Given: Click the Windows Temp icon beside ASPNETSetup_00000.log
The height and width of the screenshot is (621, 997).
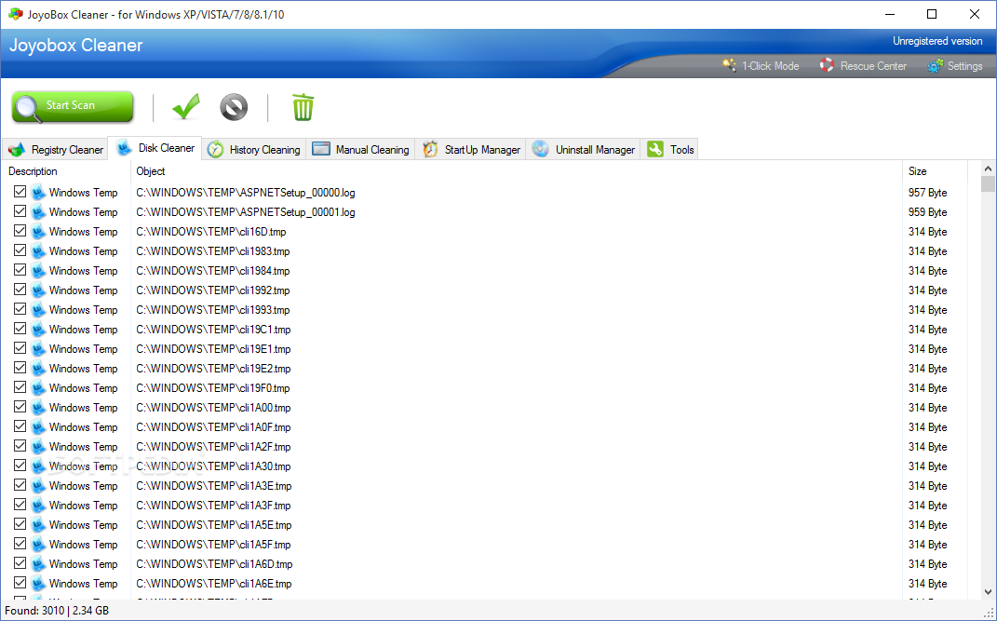Looking at the screenshot, I should pyautogui.click(x=38, y=192).
